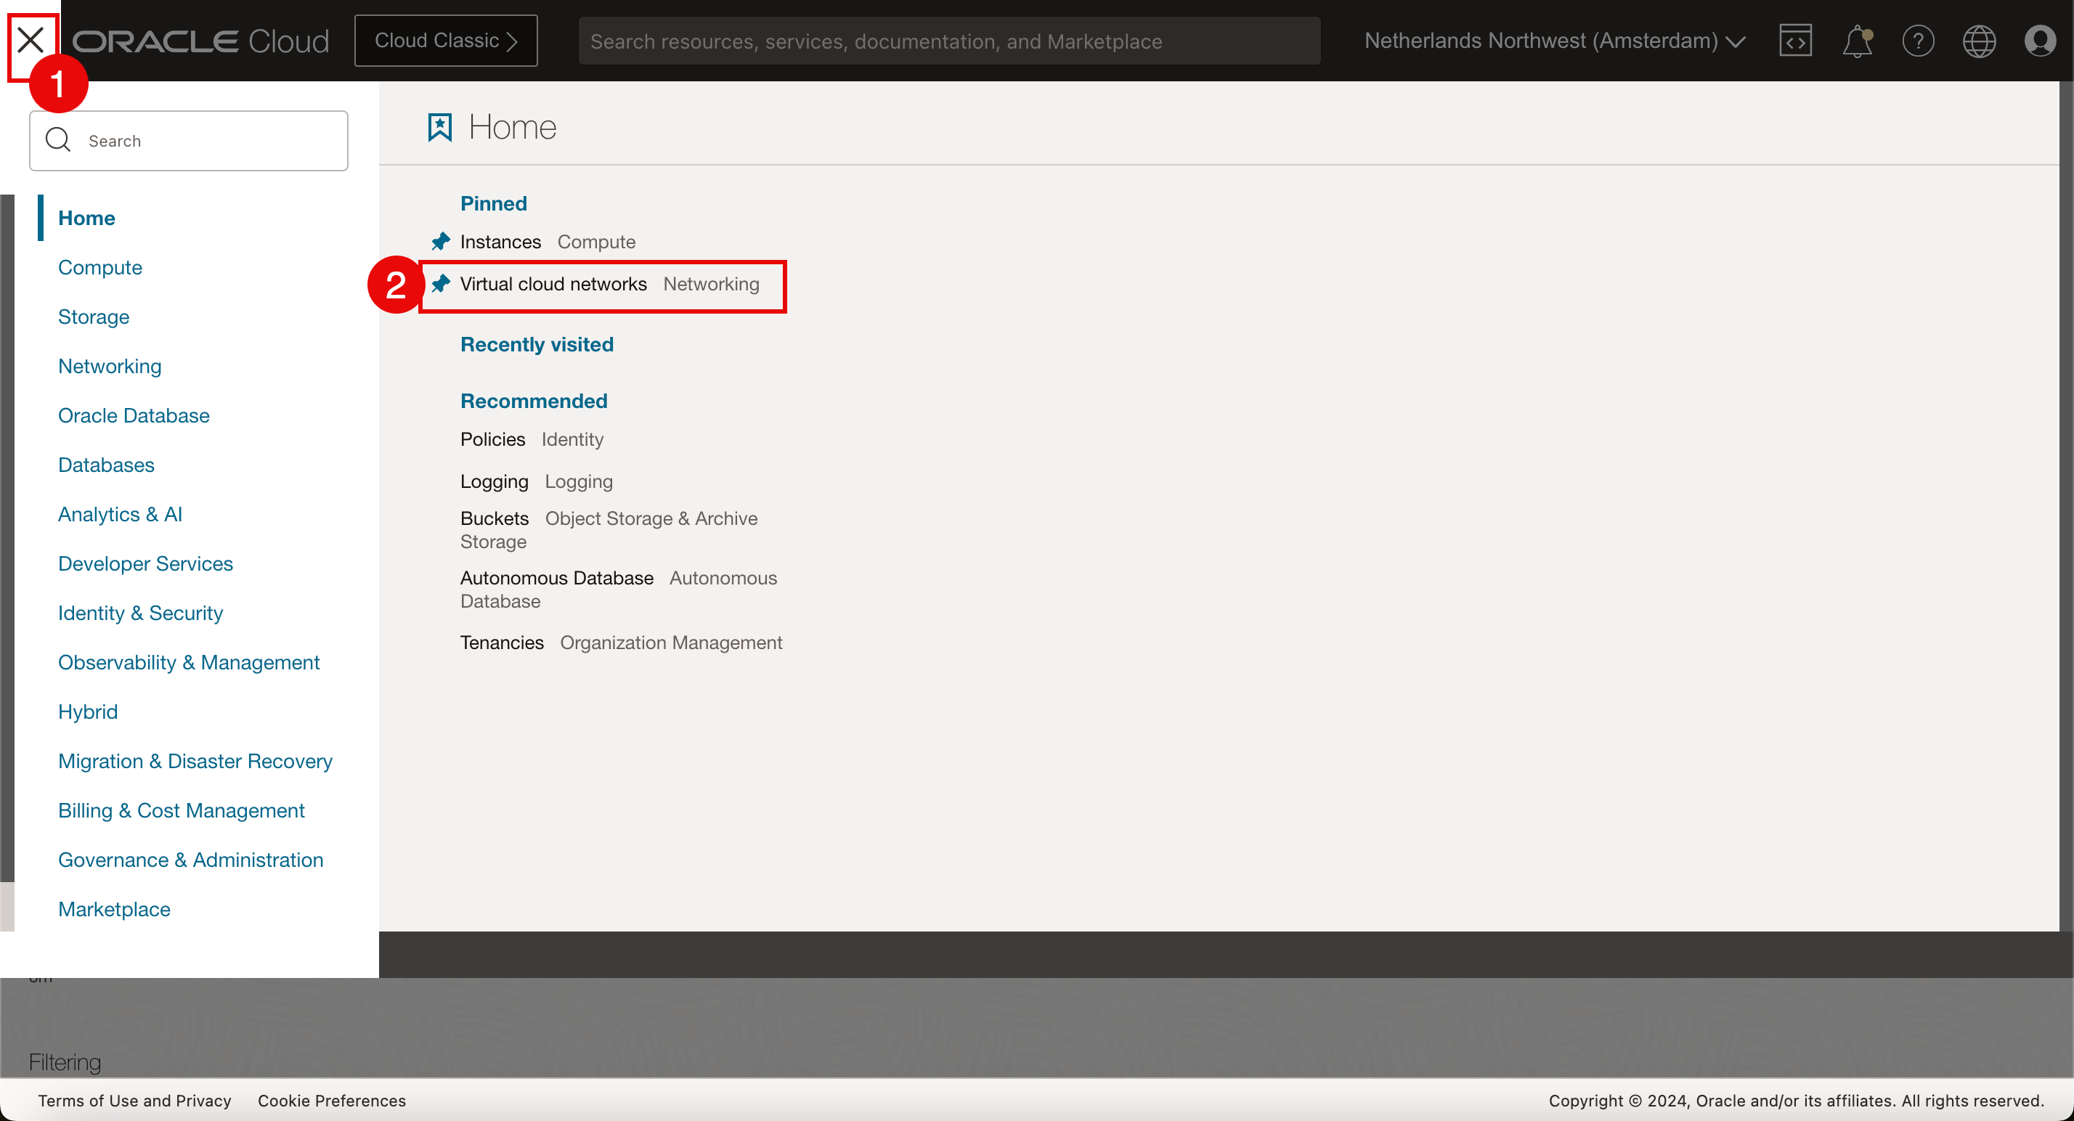2074x1121 pixels.
Task: Select the Networking menu category
Action: (110, 366)
